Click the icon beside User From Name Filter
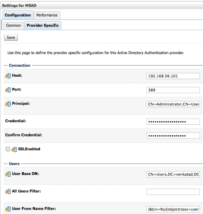Image resolution: width=203 pixels, height=214 pixels. pos(8,209)
